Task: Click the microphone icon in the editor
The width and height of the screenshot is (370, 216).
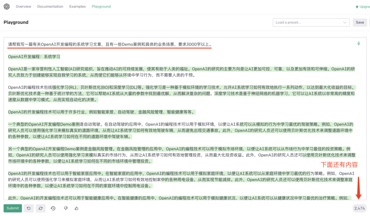Action: [358, 43]
